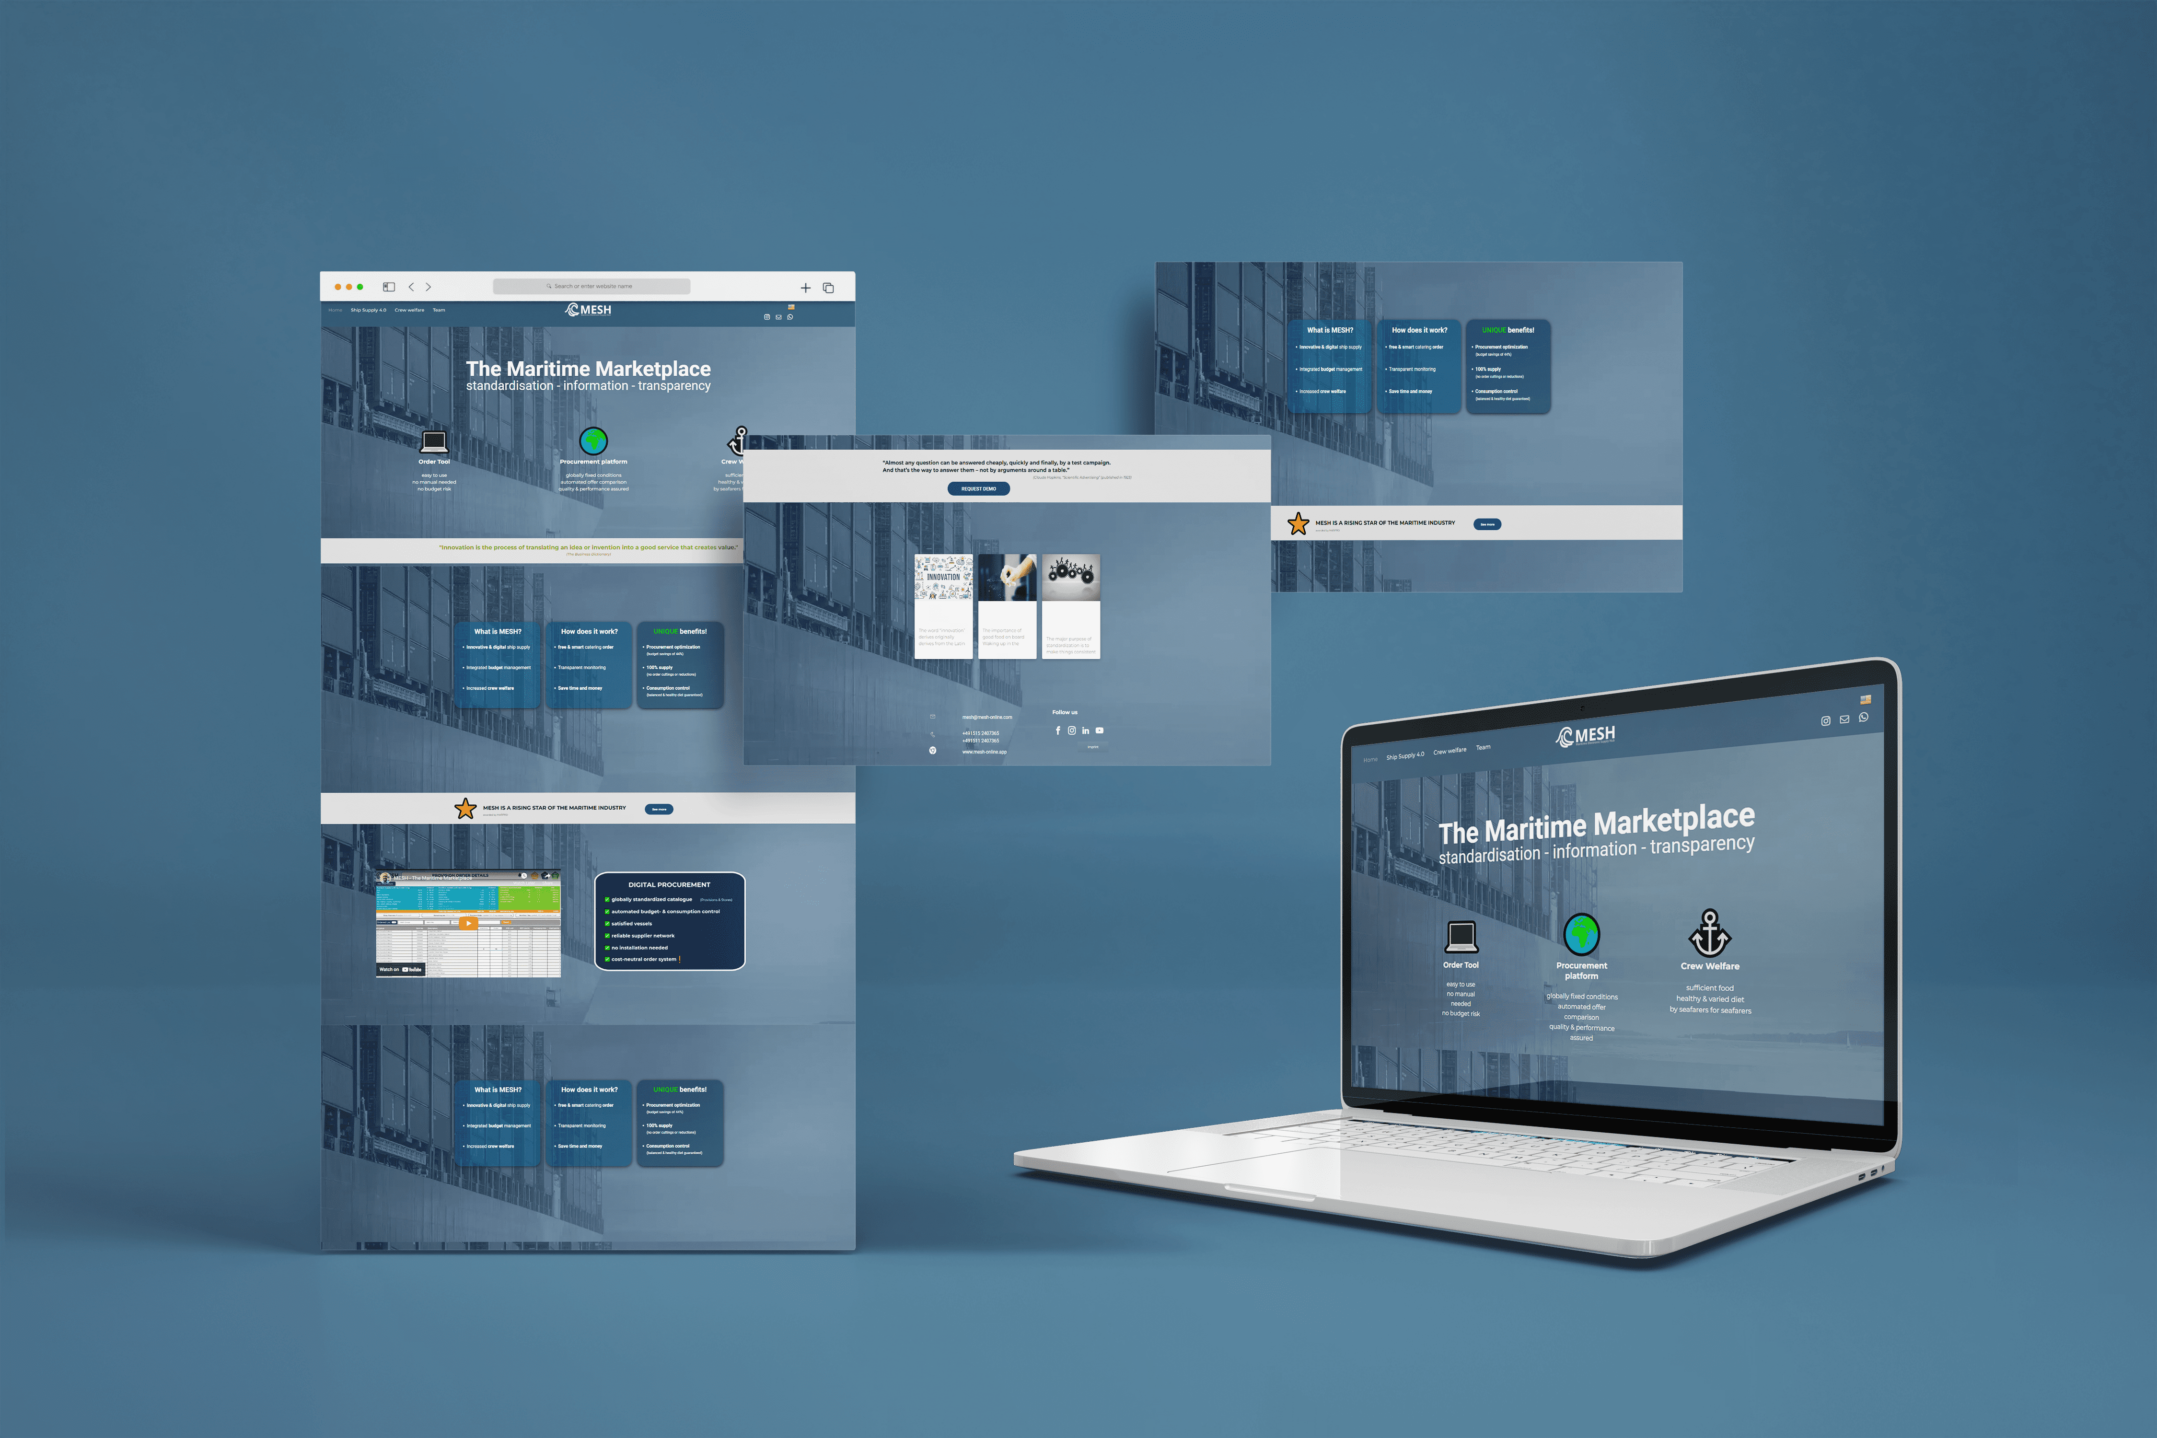The height and width of the screenshot is (1438, 2157).
Task: Open Team in the laptop screen's menu
Action: click(x=1483, y=747)
